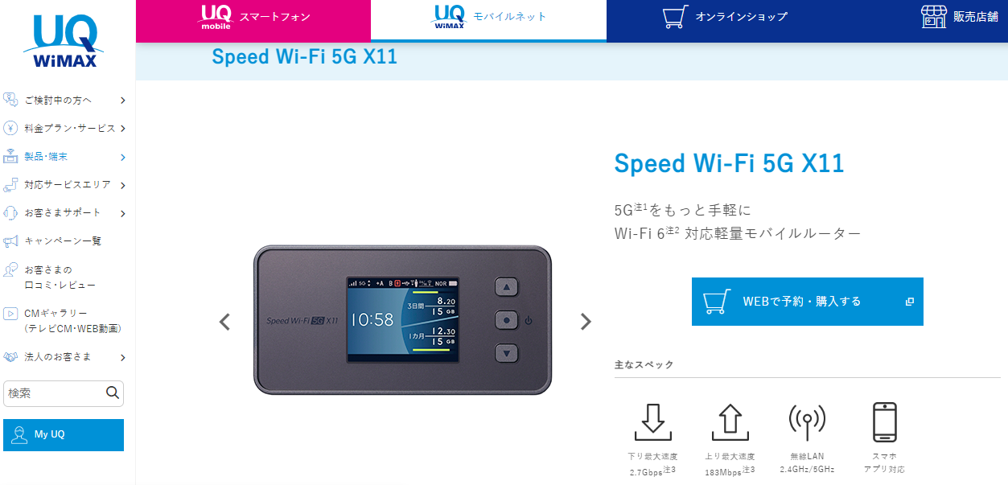Click the 検索 search input field
The image size is (1008, 485).
[55, 393]
